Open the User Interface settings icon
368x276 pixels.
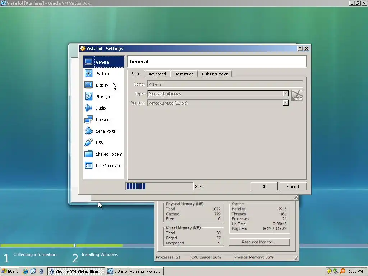(89, 165)
